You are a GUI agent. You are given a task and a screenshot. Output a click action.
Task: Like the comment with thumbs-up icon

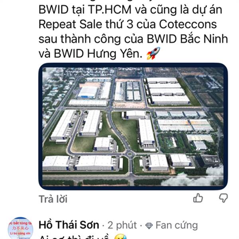[x=198, y=198]
